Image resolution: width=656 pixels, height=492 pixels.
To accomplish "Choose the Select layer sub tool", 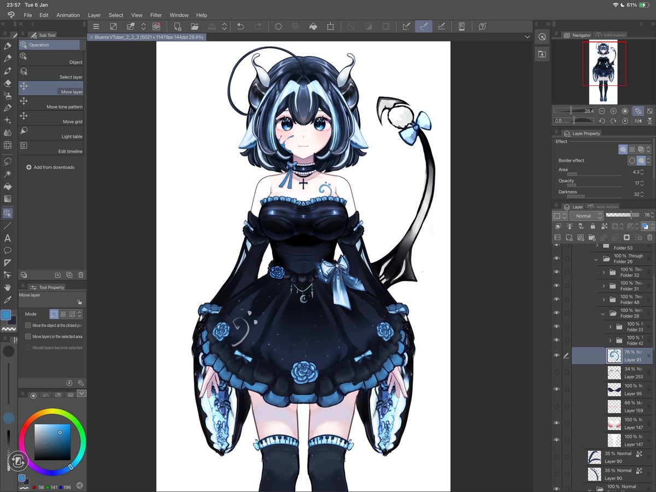I will pyautogui.click(x=52, y=72).
